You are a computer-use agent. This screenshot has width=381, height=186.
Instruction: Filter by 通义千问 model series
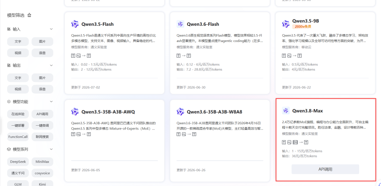click(x=18, y=173)
